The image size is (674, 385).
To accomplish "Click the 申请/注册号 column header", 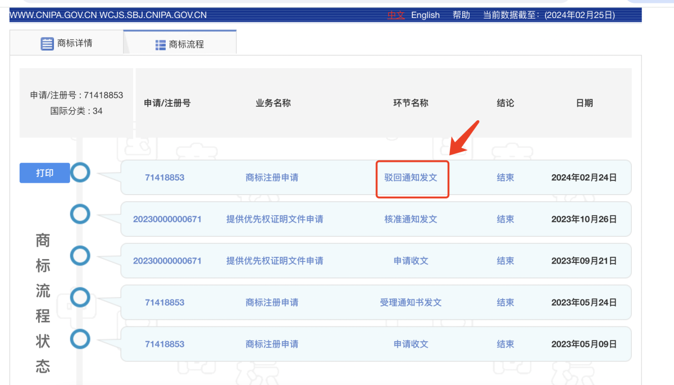I will tap(167, 103).
